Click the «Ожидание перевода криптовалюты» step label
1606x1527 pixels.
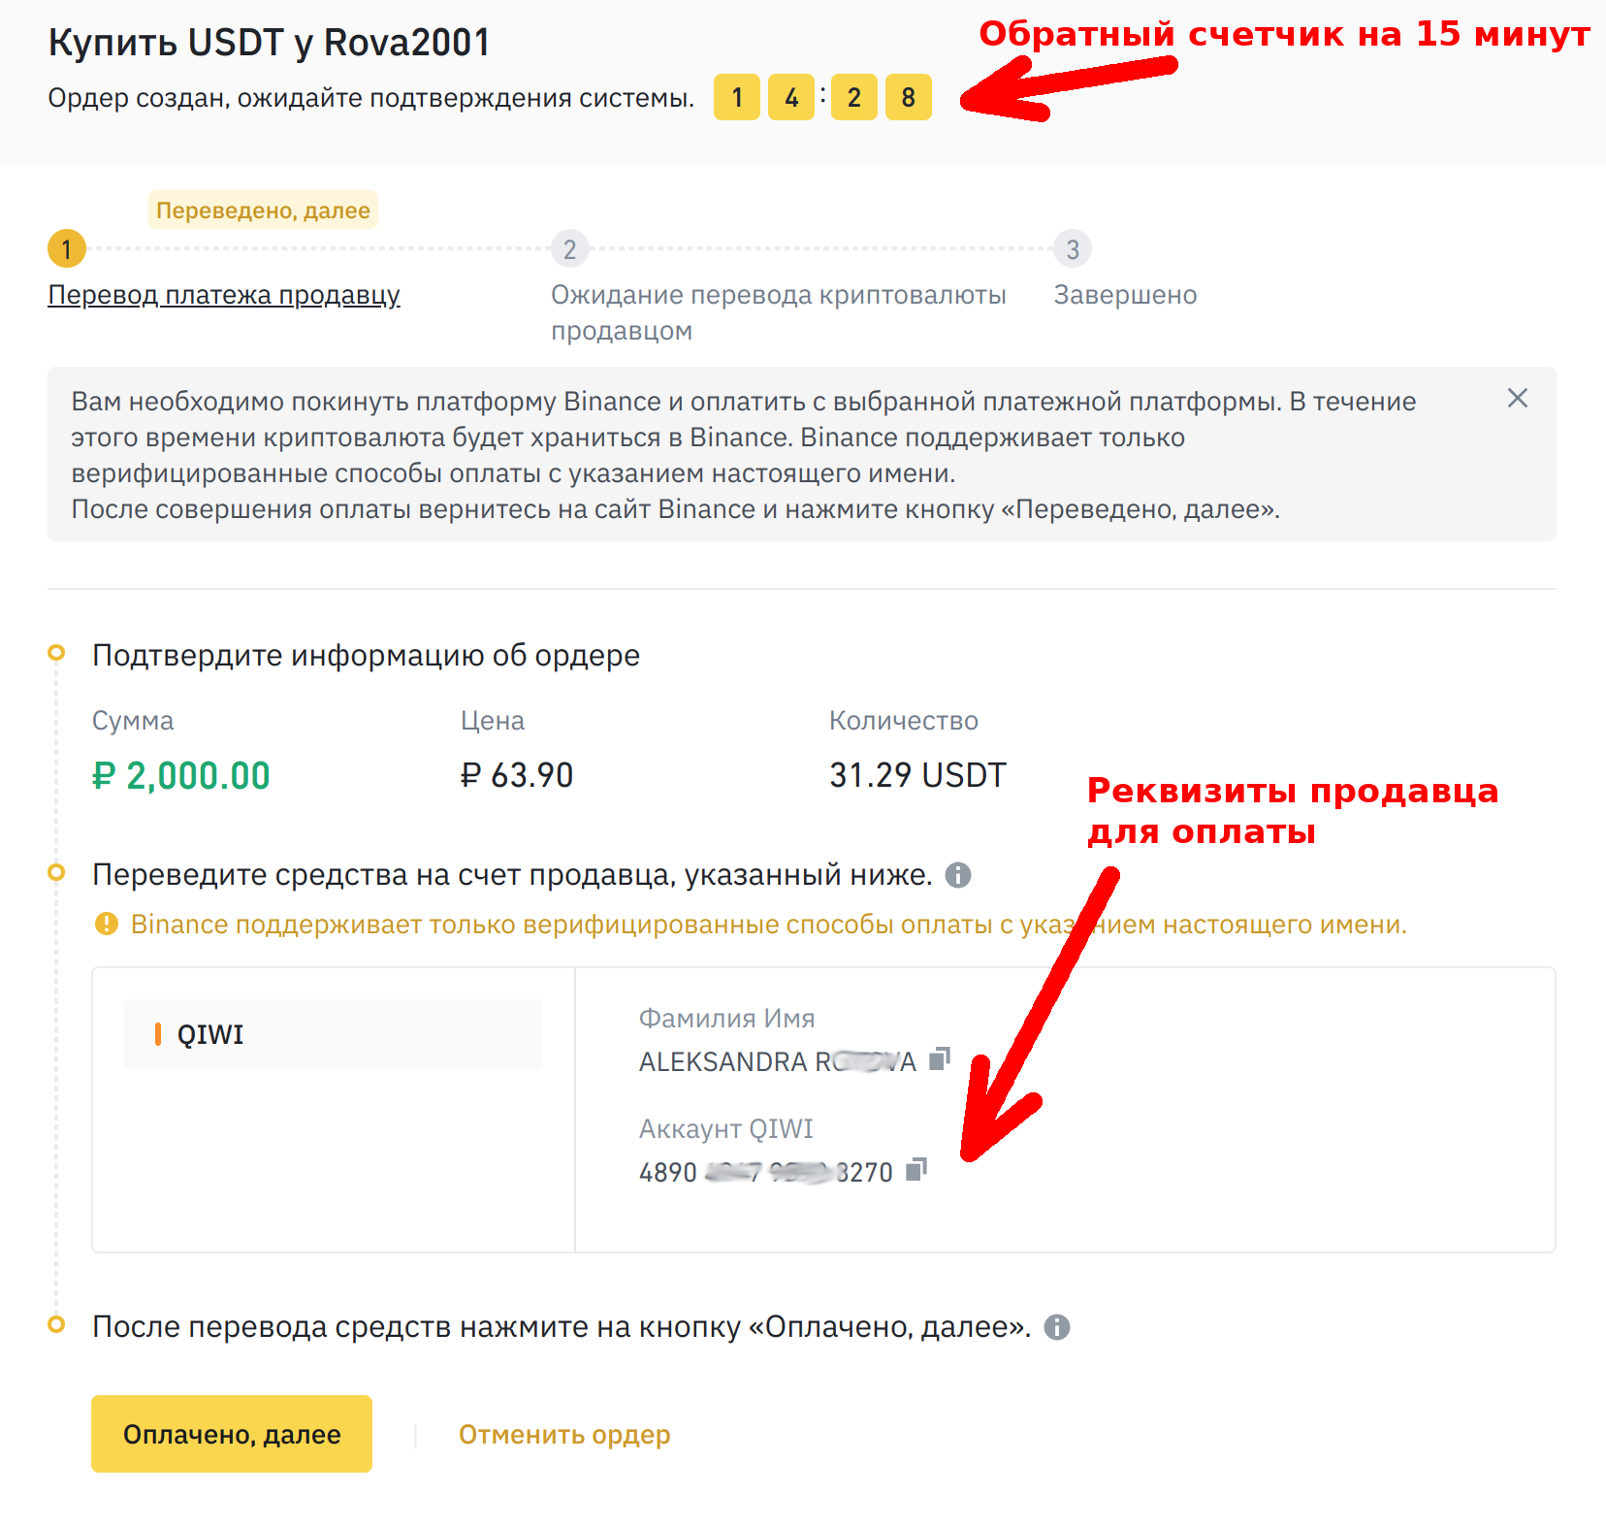778,295
